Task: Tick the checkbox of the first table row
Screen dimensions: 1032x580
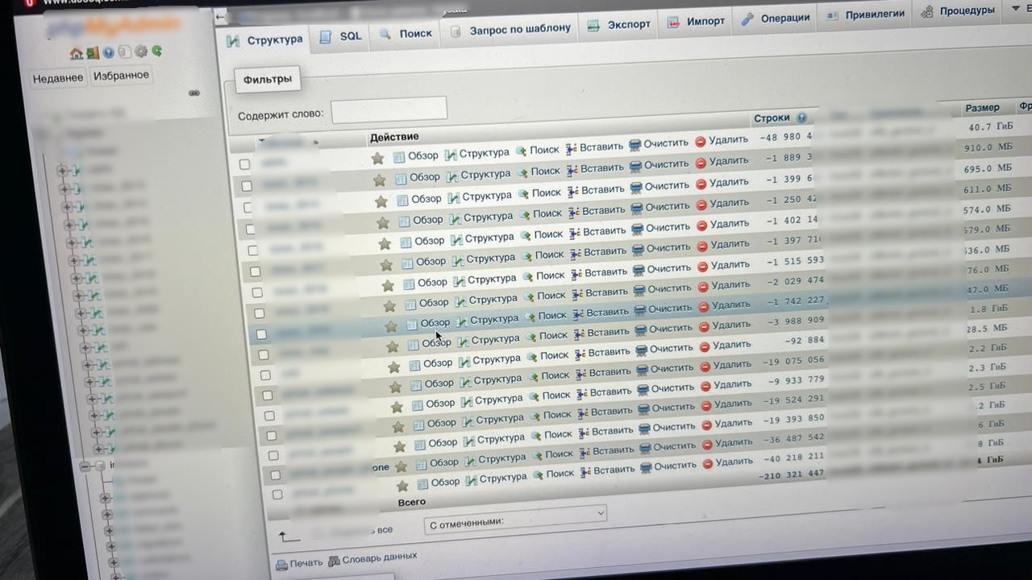Action: click(x=244, y=164)
